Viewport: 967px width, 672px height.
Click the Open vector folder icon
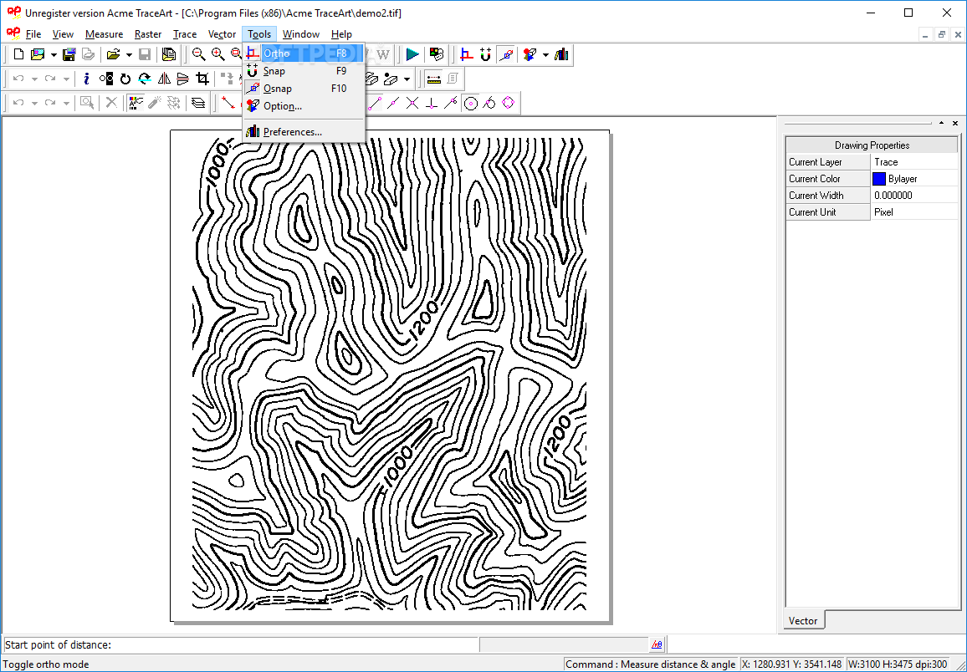tap(113, 55)
